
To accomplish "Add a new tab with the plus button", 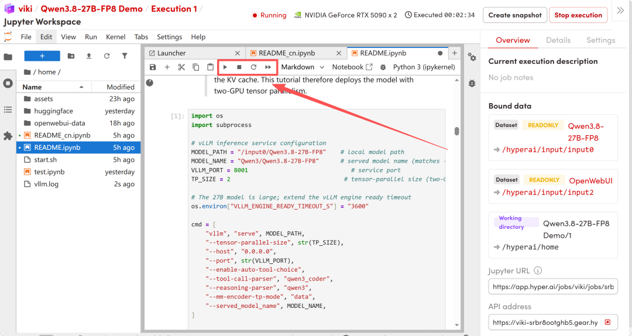I will [454, 53].
